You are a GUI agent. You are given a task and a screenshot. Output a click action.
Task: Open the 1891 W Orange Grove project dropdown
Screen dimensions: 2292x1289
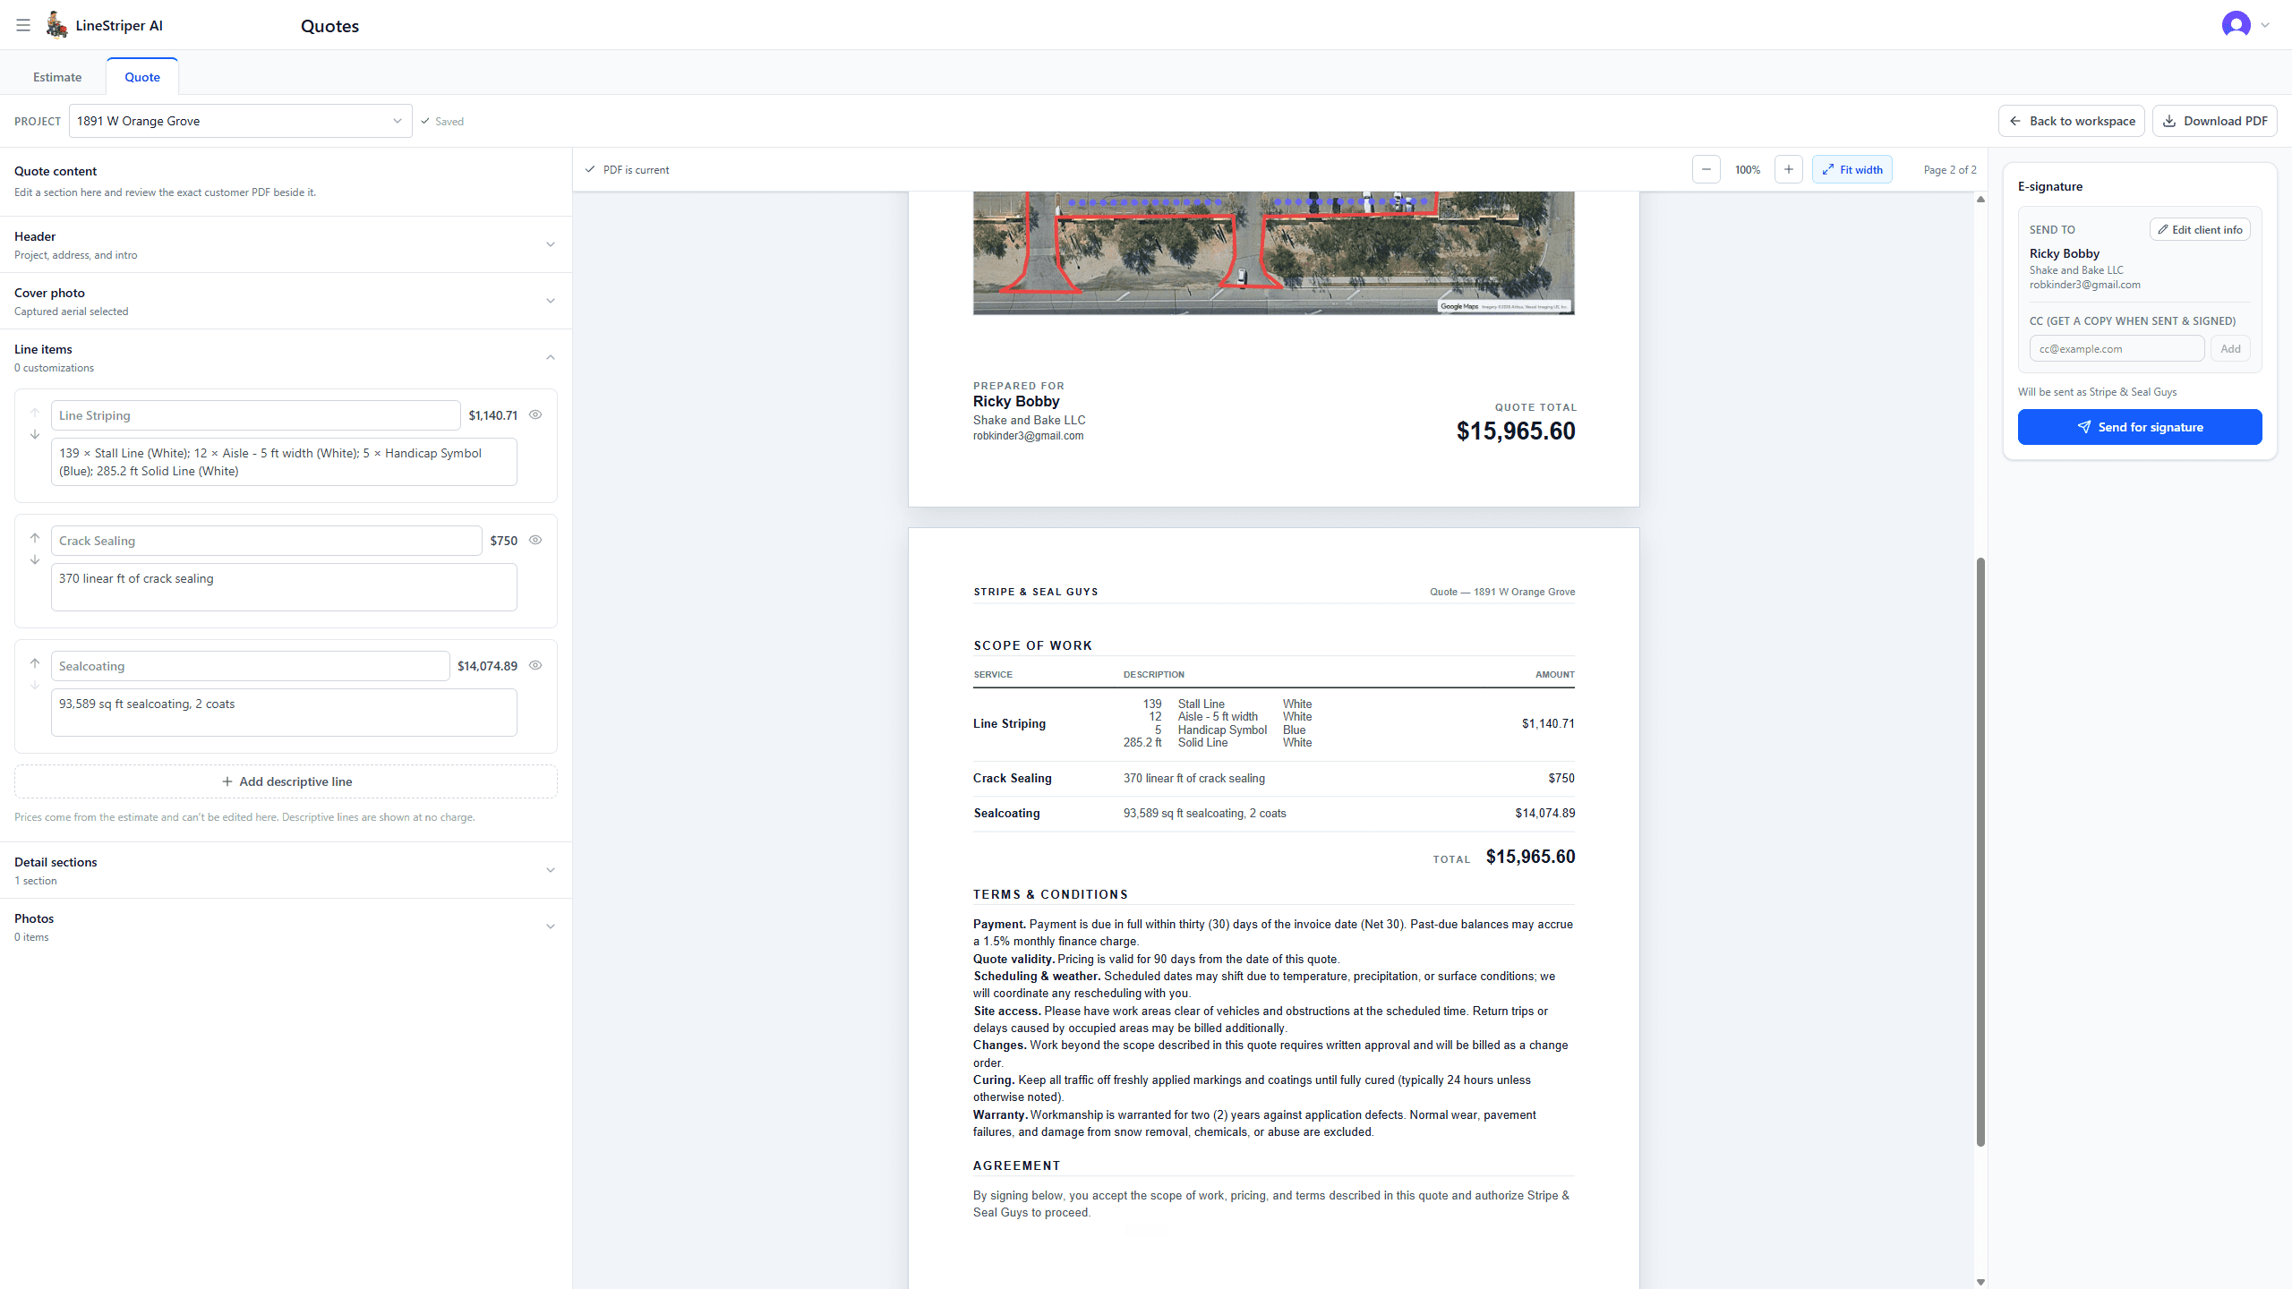tap(240, 121)
